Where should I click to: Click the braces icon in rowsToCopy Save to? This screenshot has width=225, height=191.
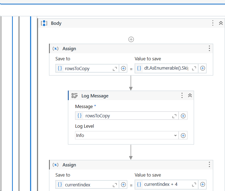point(60,68)
